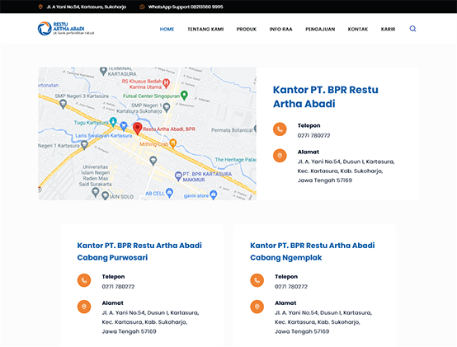
Task: Open the TENTANG KAMI menu
Action: (x=205, y=29)
